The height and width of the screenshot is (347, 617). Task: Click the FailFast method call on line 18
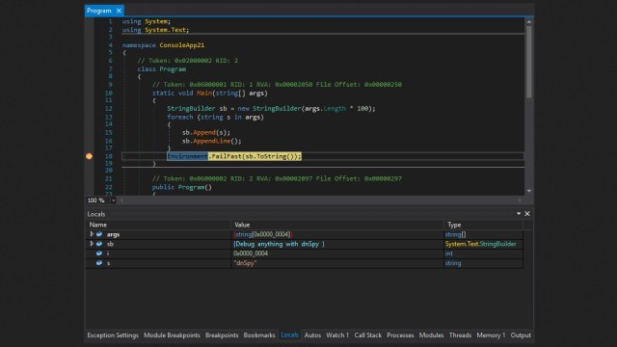[227, 156]
